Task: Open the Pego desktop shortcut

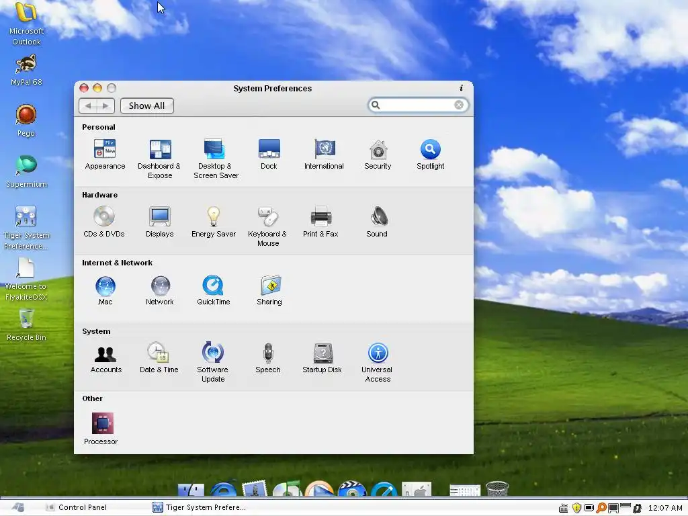Action: [x=26, y=121]
